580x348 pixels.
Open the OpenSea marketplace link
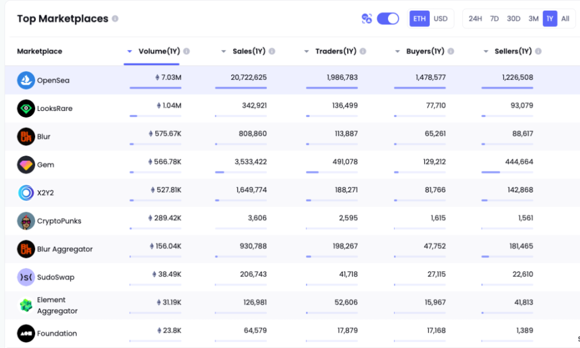(x=53, y=80)
